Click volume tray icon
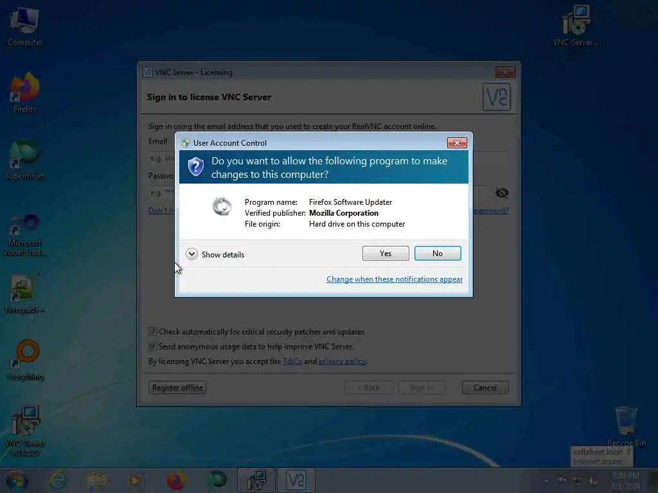 [x=593, y=481]
